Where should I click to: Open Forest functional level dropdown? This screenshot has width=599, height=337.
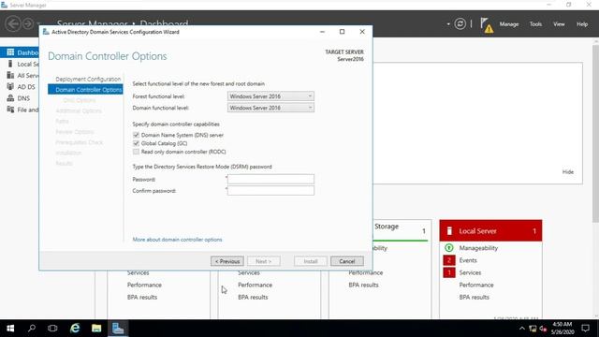tap(270, 96)
